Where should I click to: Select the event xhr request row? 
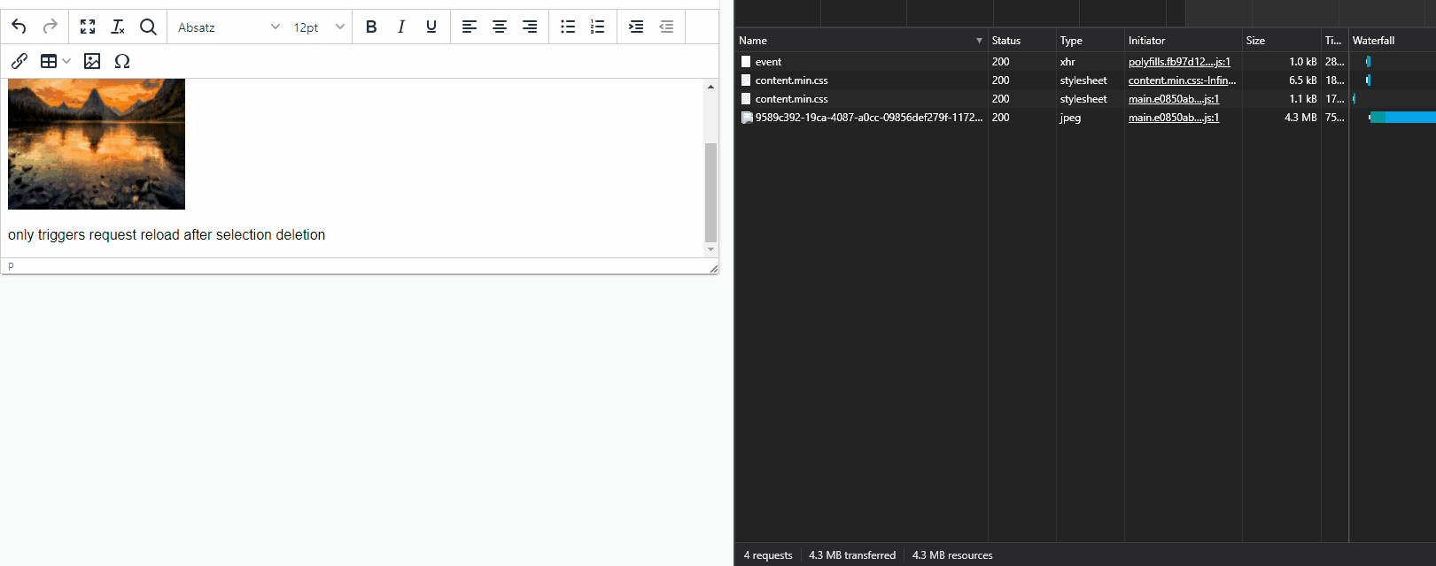(1085, 62)
